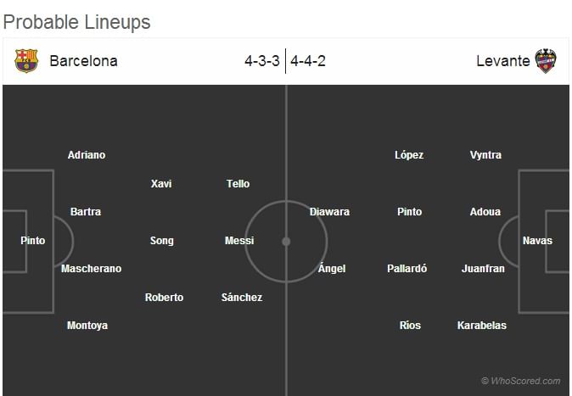Select Sánchez in Barcelona's attack
The image size is (572, 396).
(242, 298)
